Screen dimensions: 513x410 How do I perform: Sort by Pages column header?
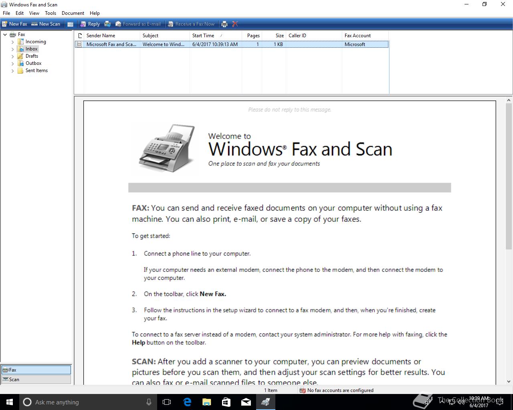coord(252,36)
